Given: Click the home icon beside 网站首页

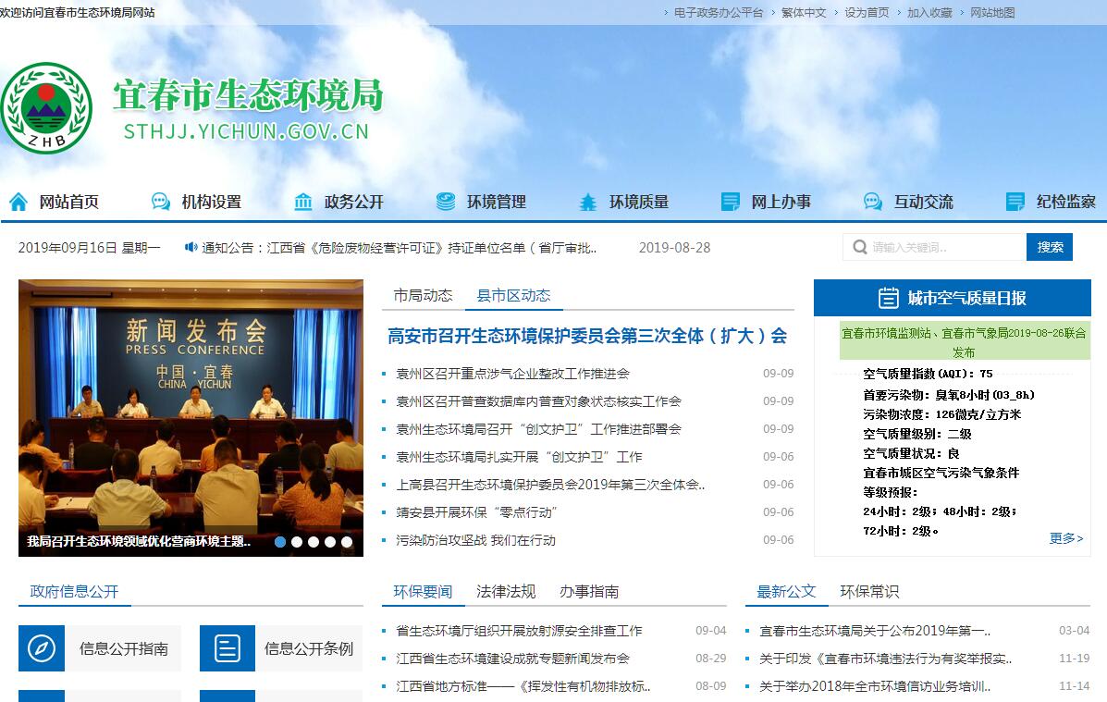Looking at the screenshot, I should pyautogui.click(x=18, y=202).
